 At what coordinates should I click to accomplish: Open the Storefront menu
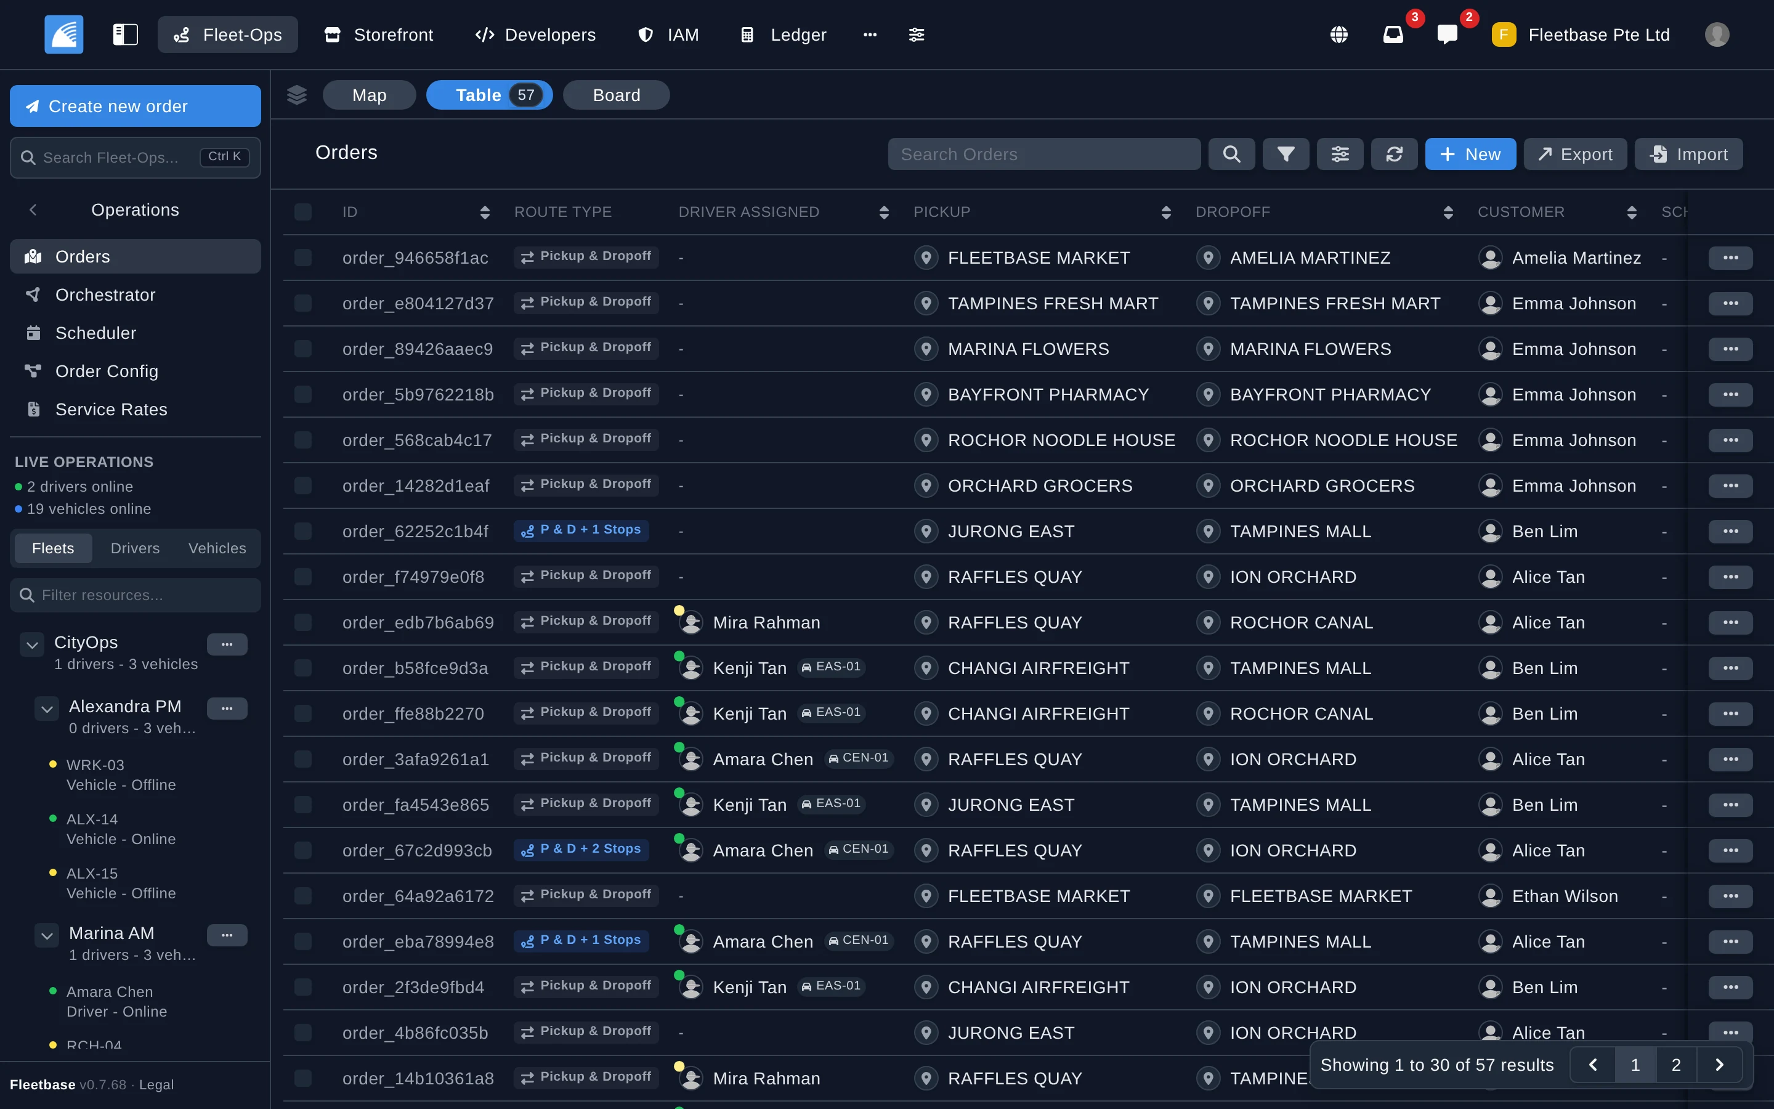(x=379, y=35)
